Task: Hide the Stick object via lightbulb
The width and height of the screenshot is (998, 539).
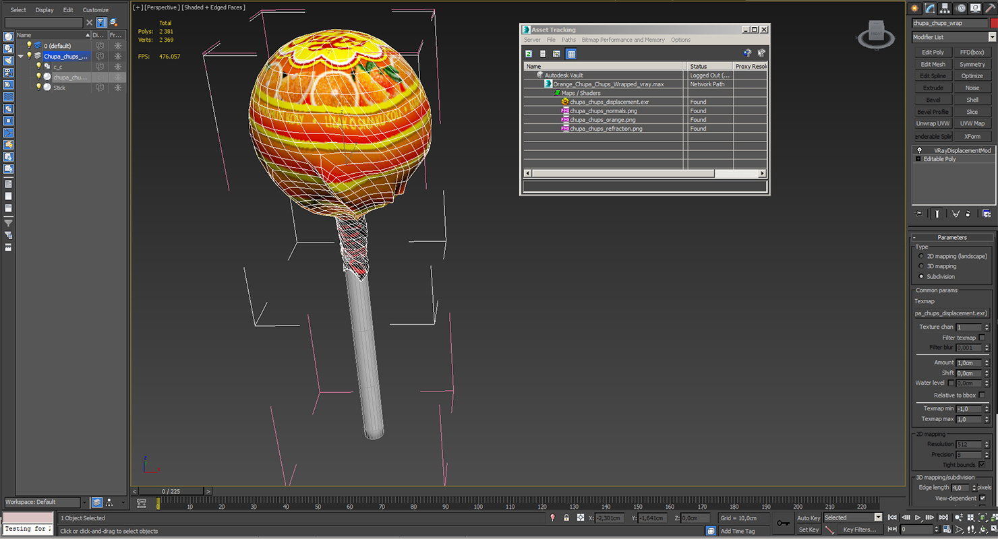Action: pyautogui.click(x=38, y=87)
